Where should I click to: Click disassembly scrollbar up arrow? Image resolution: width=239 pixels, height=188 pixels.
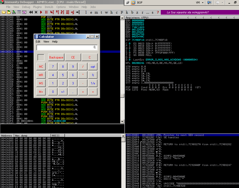[122, 18]
